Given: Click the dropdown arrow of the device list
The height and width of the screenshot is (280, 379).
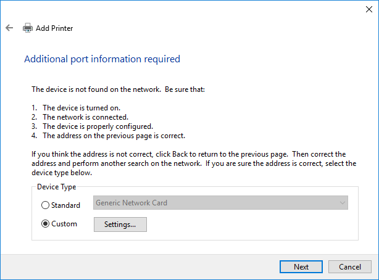Looking at the screenshot, I should point(342,203).
